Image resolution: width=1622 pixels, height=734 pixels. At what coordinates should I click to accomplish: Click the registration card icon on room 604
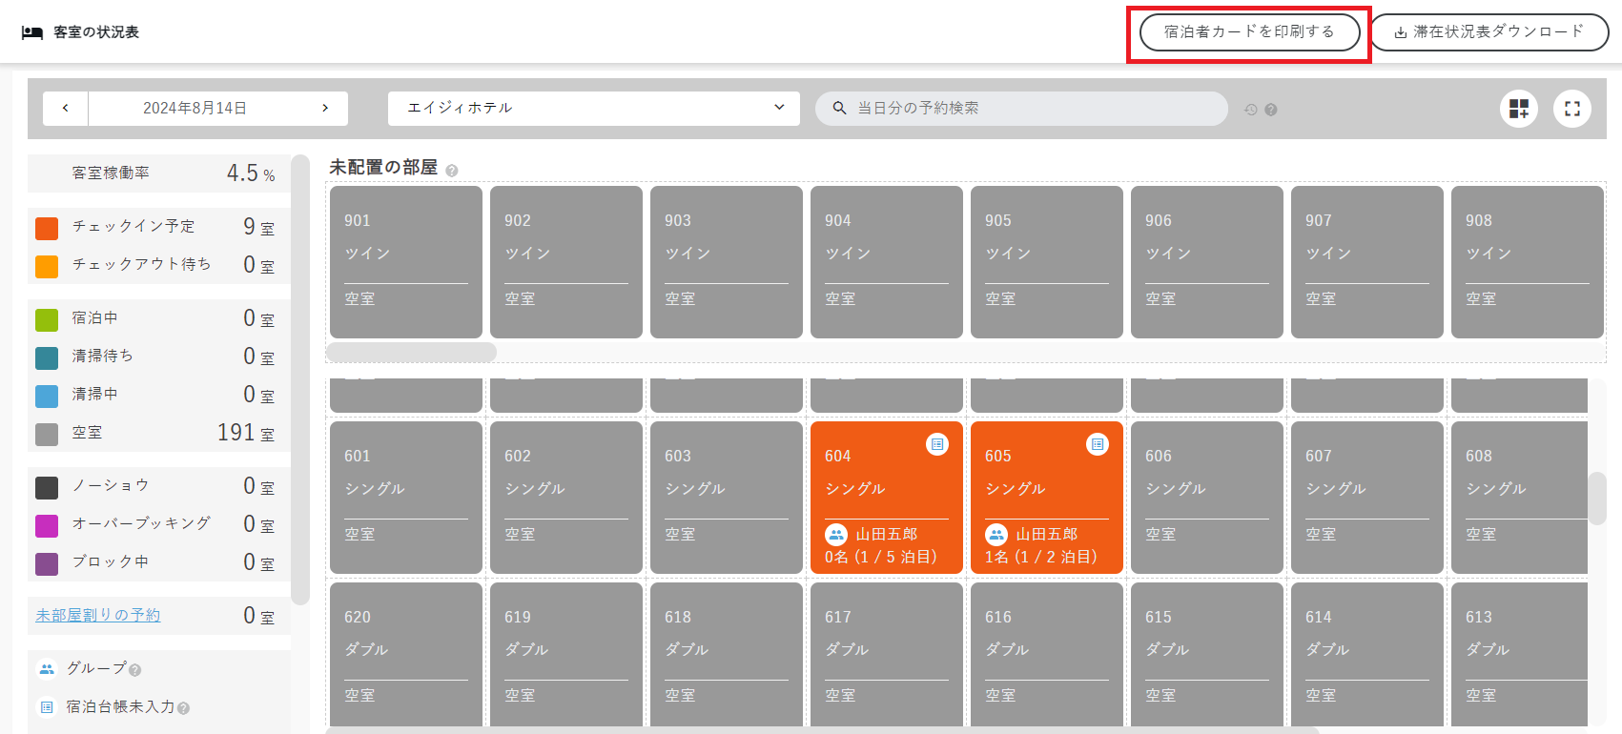pos(937,444)
